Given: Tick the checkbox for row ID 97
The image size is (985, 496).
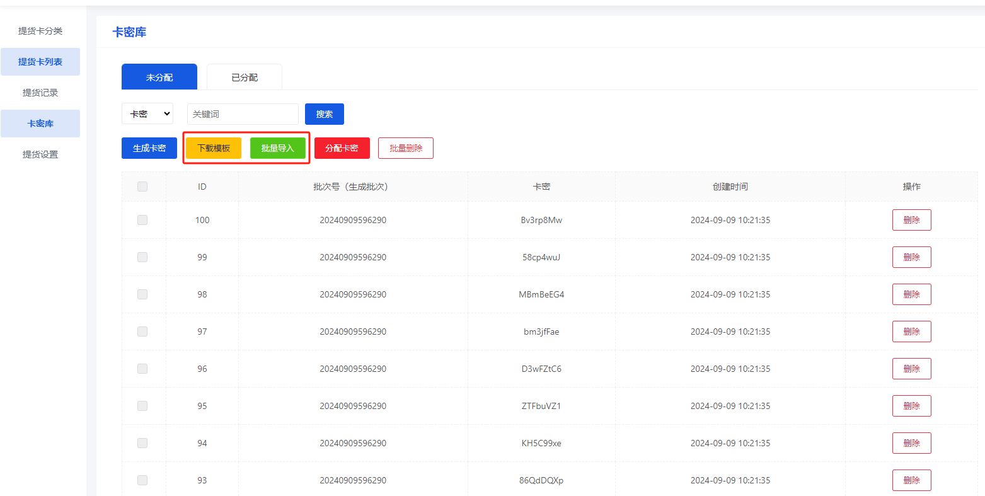Looking at the screenshot, I should tap(142, 332).
